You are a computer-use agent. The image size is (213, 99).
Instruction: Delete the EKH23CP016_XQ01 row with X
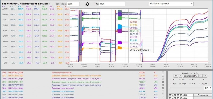163,79
